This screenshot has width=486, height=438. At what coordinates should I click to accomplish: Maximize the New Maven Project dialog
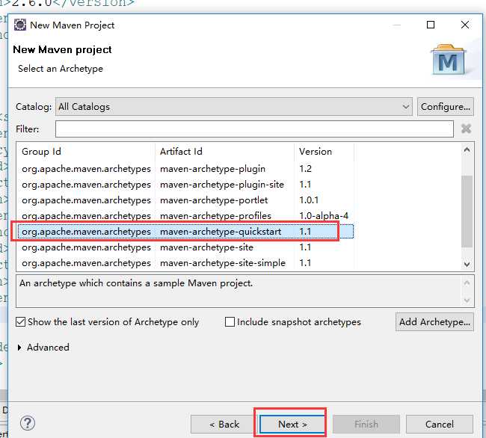tap(431, 25)
